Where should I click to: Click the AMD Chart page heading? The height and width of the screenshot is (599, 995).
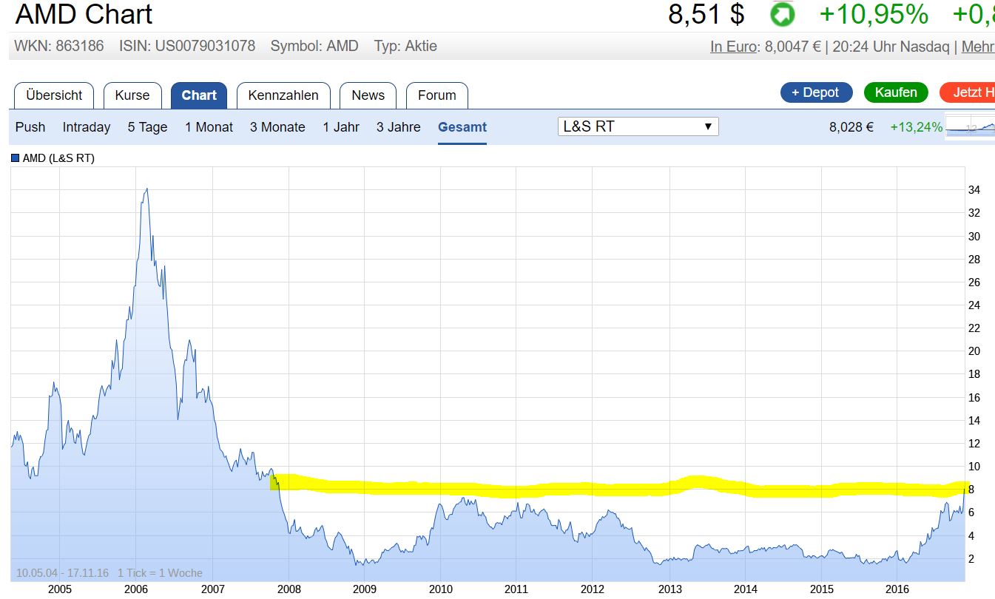(84, 15)
